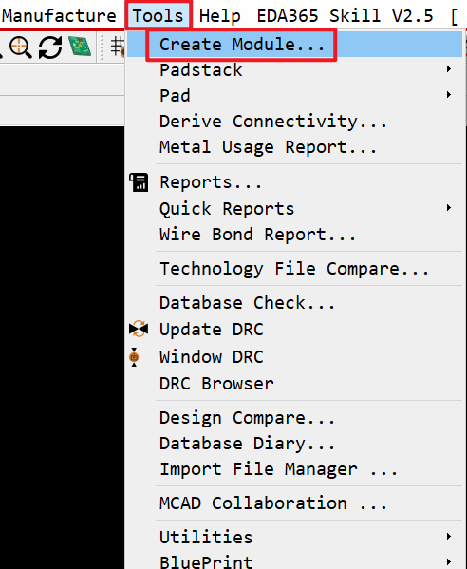
Task: Expand the Pad submenu arrow
Action: (x=449, y=95)
